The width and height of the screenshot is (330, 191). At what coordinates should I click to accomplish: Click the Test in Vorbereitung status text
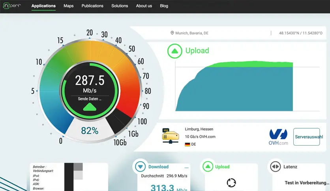tap(307, 183)
